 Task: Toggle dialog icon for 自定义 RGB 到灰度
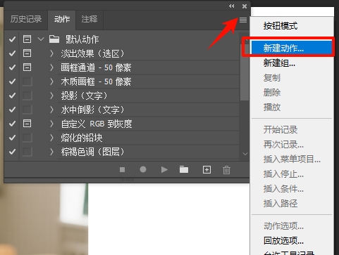pyautogui.click(x=27, y=124)
